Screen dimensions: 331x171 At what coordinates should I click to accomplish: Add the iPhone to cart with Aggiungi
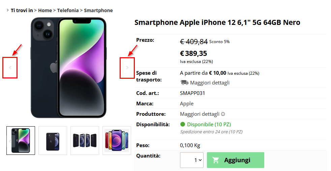coord(235,160)
